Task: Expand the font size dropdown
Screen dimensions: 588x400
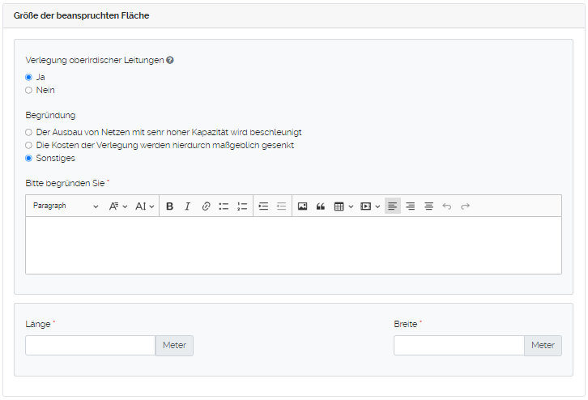Action: click(x=145, y=206)
